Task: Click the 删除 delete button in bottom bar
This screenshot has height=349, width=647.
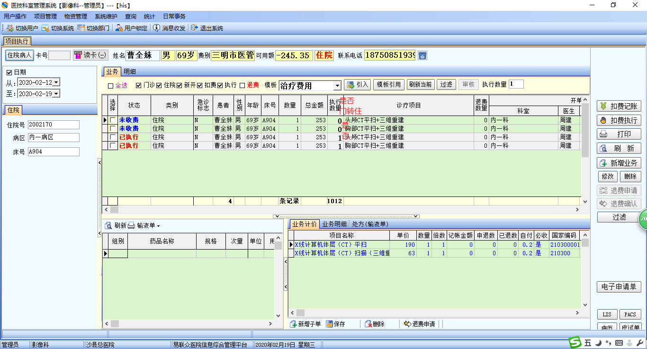Action: [x=375, y=324]
